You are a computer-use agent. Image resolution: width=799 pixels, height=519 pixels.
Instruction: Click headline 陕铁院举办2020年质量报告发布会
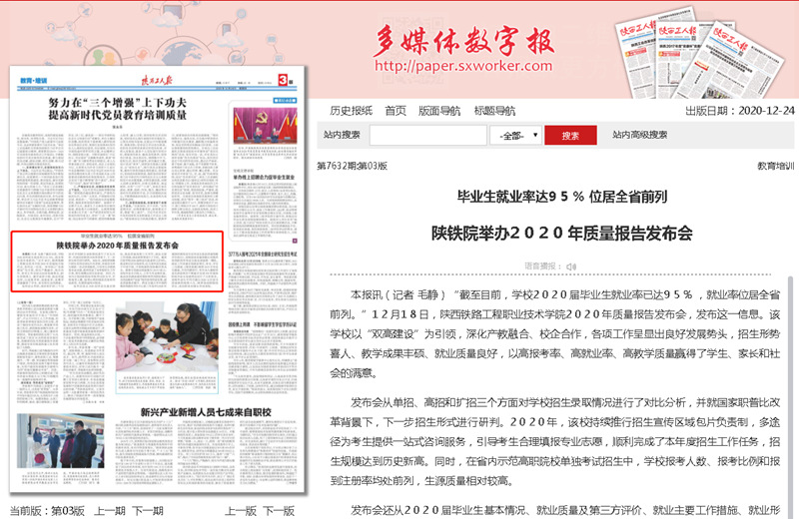561,233
